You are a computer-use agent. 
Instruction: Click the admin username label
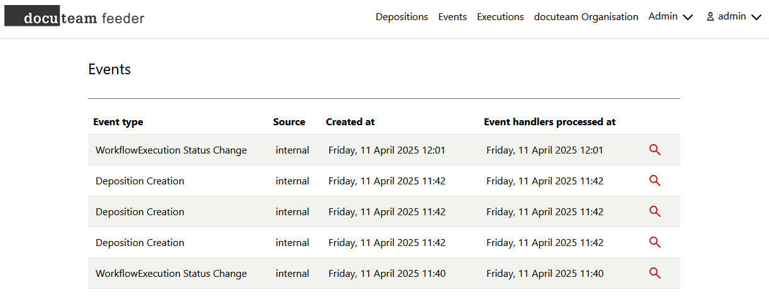coord(732,16)
